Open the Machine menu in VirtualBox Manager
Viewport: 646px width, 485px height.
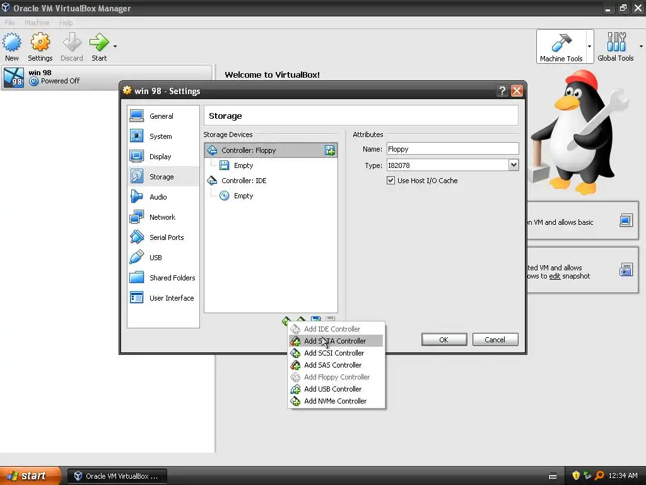coord(37,23)
